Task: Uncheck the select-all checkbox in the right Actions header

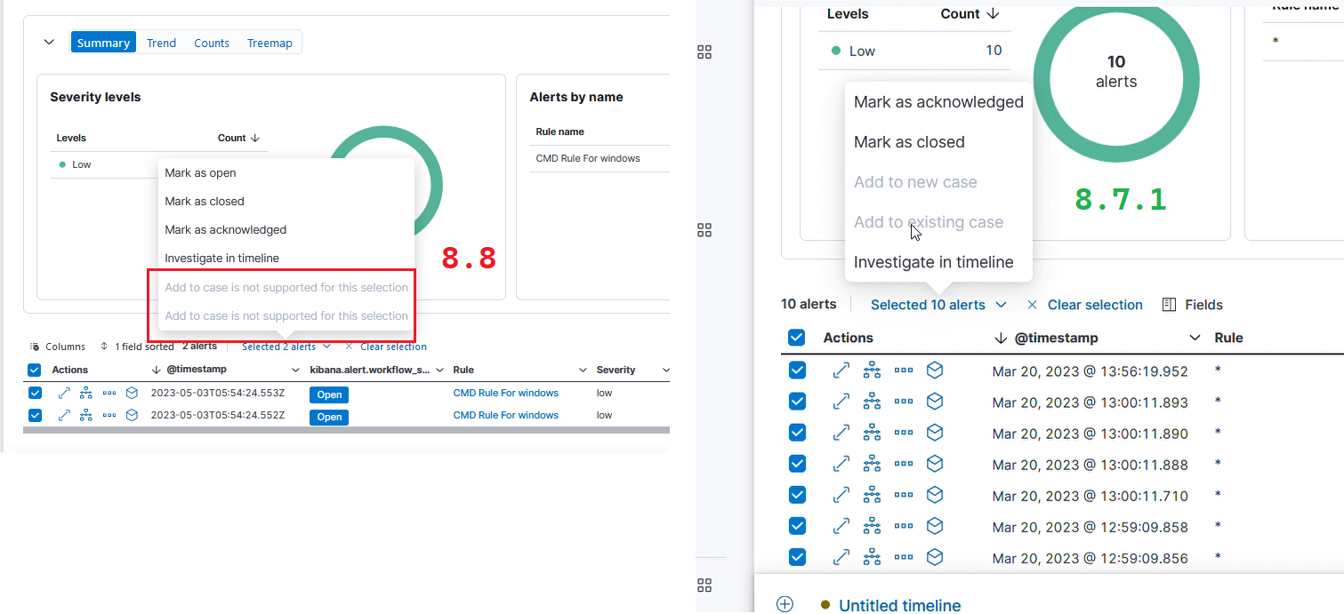Action: [x=797, y=338]
